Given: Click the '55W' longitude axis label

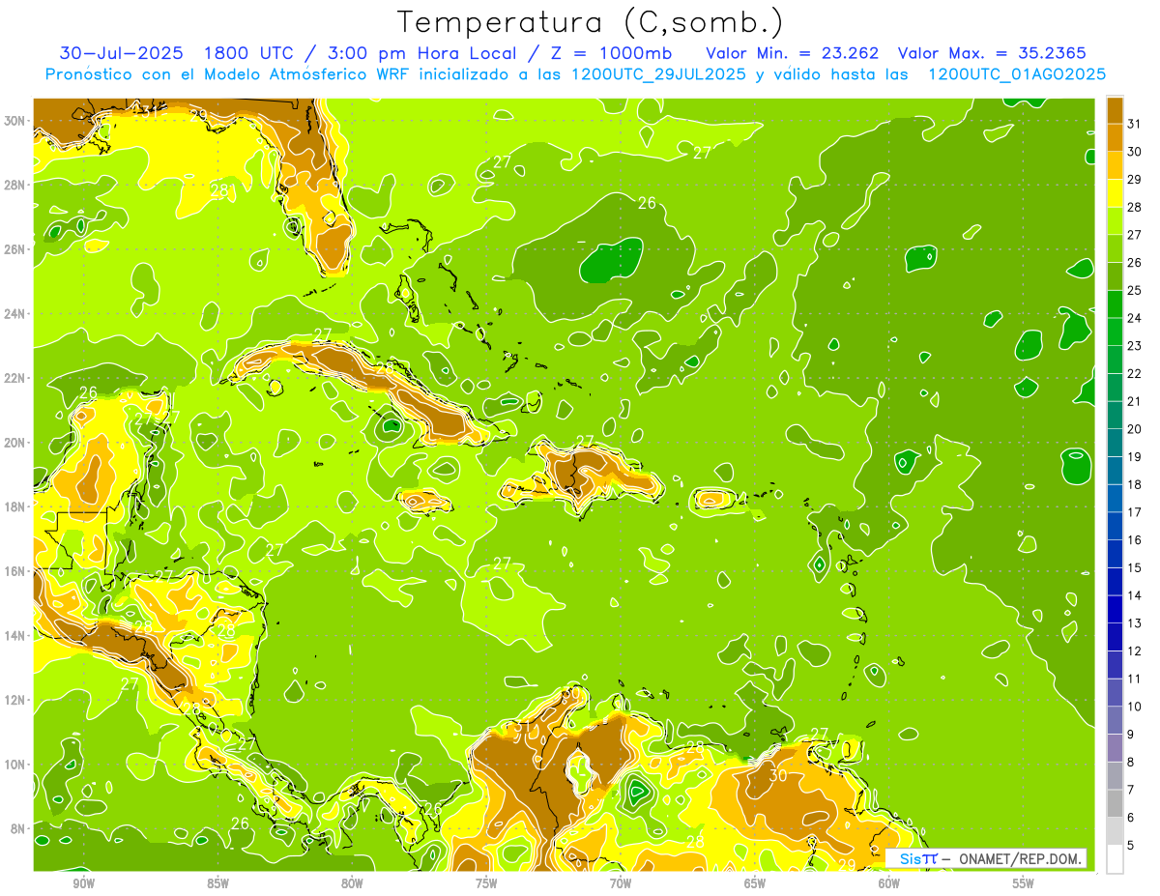Looking at the screenshot, I should [x=1024, y=883].
